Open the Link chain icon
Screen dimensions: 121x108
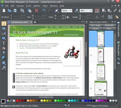click(115, 11)
